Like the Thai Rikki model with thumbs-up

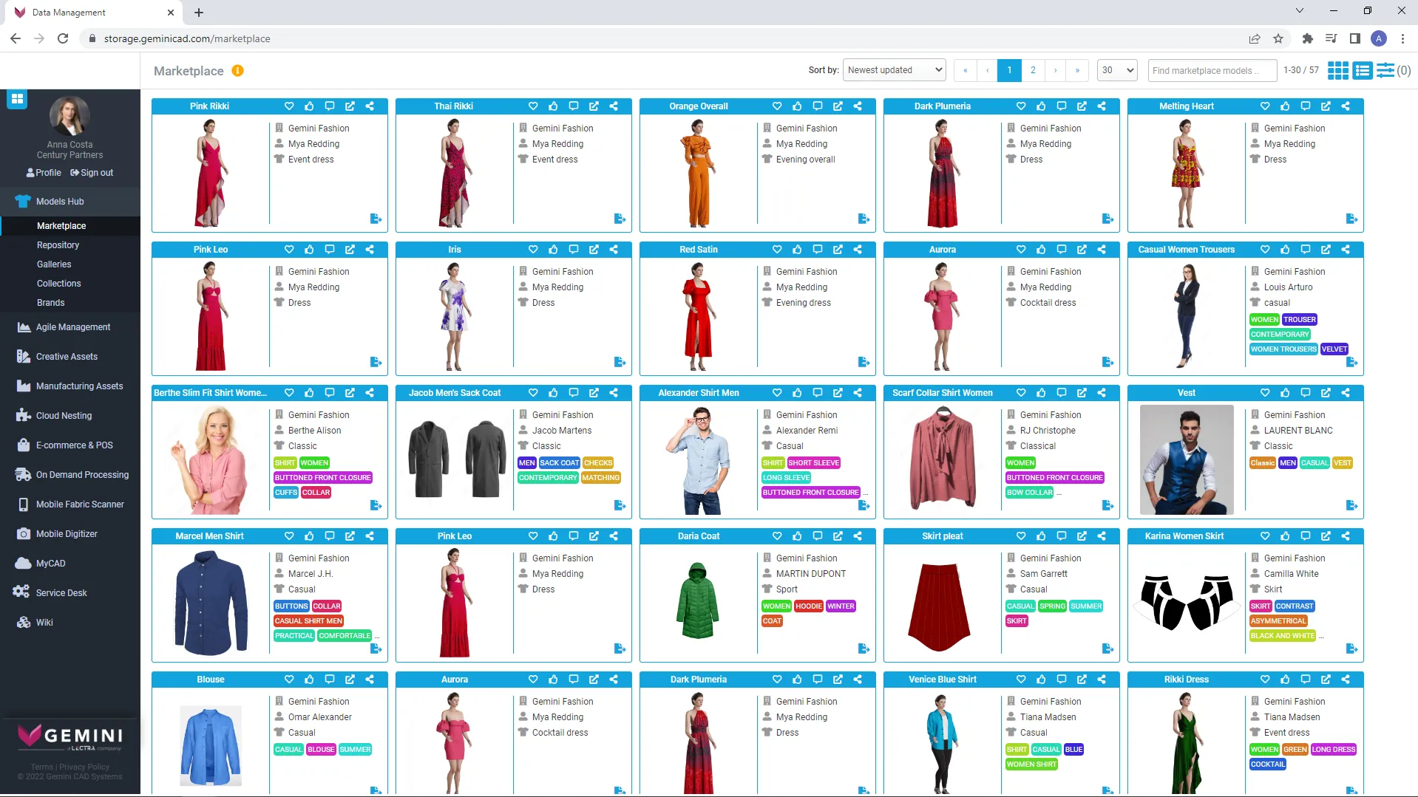point(553,106)
